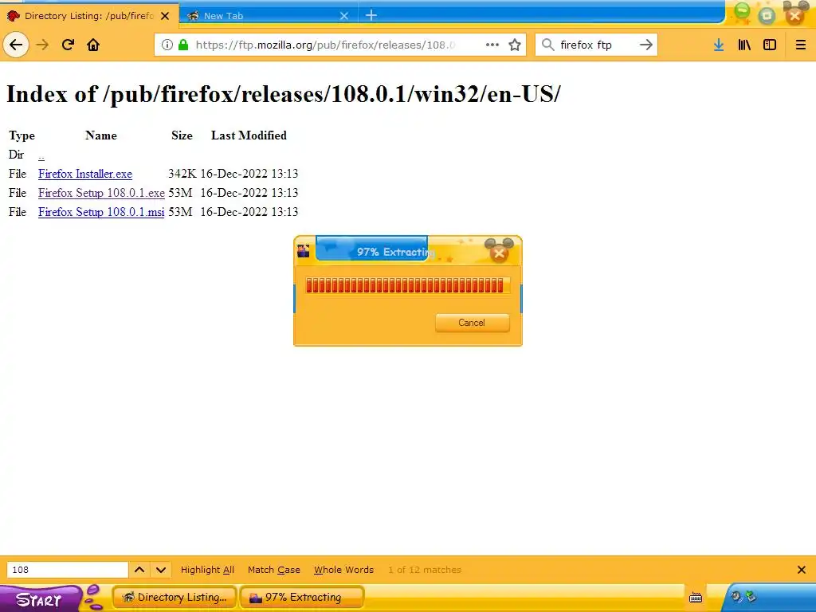Image resolution: width=816 pixels, height=612 pixels.
Task: Reload the current page
Action: point(68,45)
